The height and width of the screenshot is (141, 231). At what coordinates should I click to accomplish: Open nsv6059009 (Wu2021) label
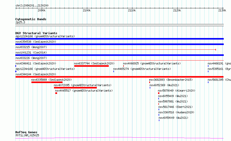[x=173, y=118]
